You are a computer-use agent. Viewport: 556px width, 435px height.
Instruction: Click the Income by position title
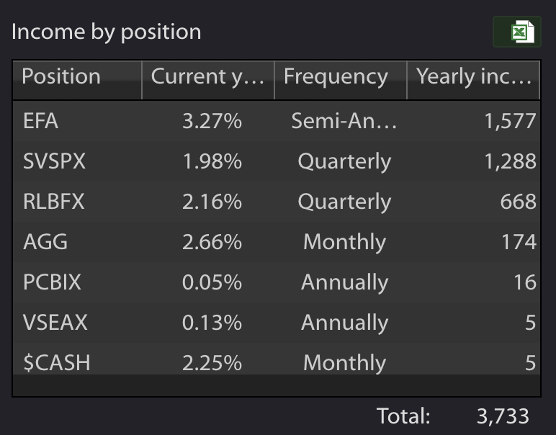pyautogui.click(x=107, y=32)
